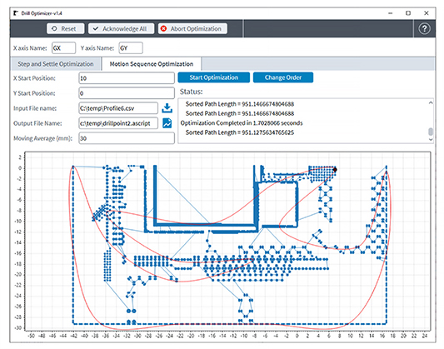Screen dimensions: 444x349
Task: Click the Drill Optimizer app title icon
Action: pos(16,13)
